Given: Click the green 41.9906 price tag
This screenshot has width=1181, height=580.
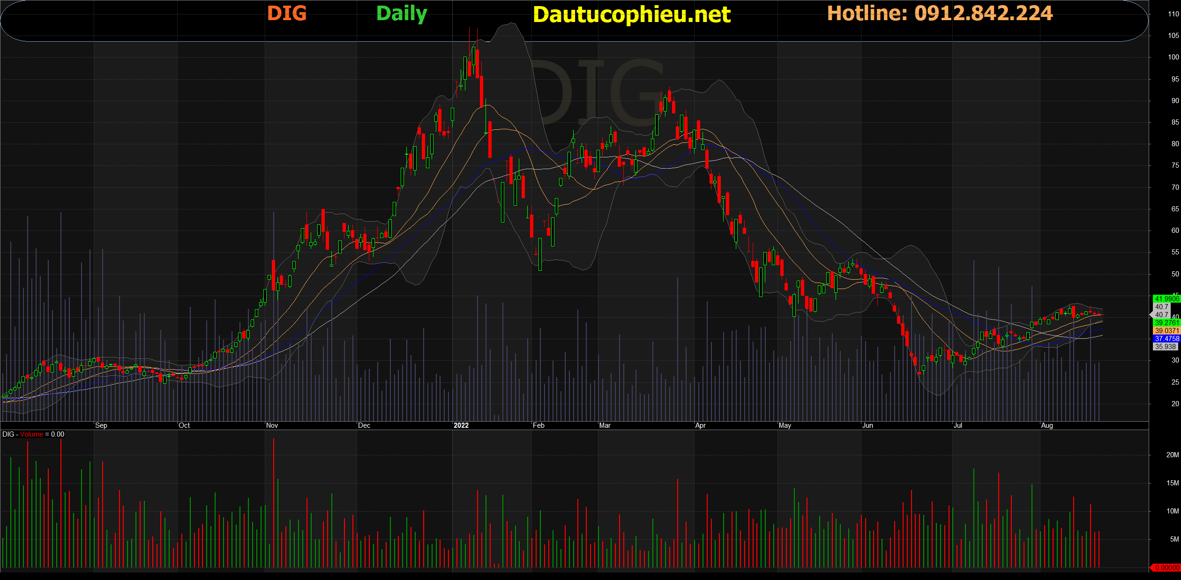Looking at the screenshot, I should [x=1166, y=299].
